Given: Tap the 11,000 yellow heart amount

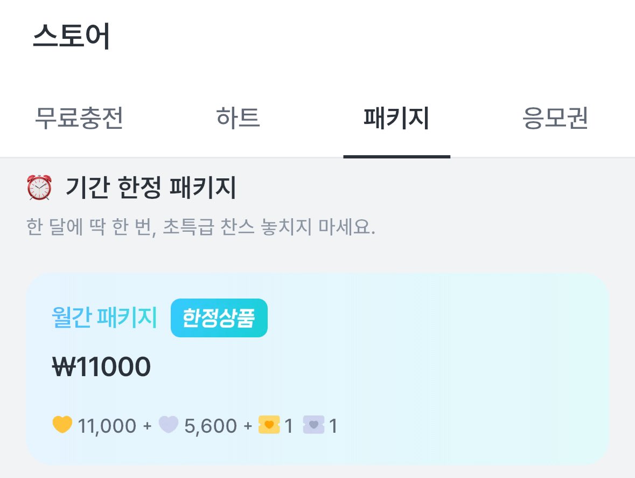Looking at the screenshot, I should tap(107, 426).
